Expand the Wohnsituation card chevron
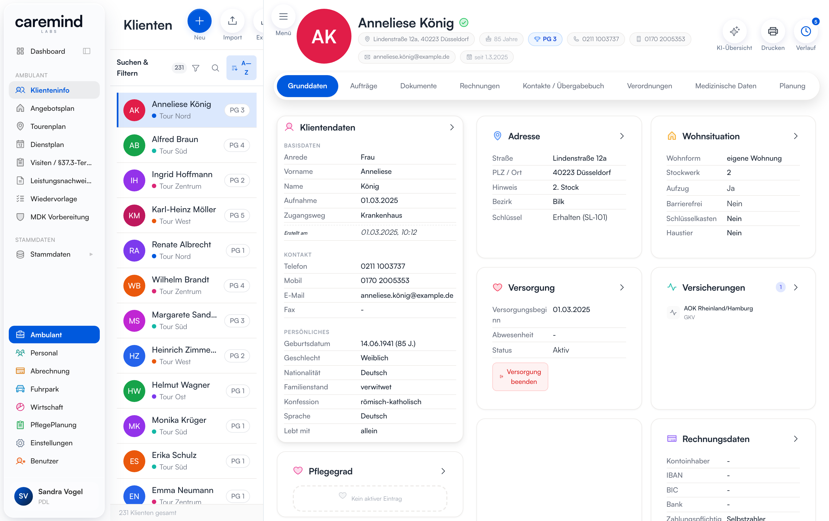The image size is (829, 521). pyautogui.click(x=796, y=136)
